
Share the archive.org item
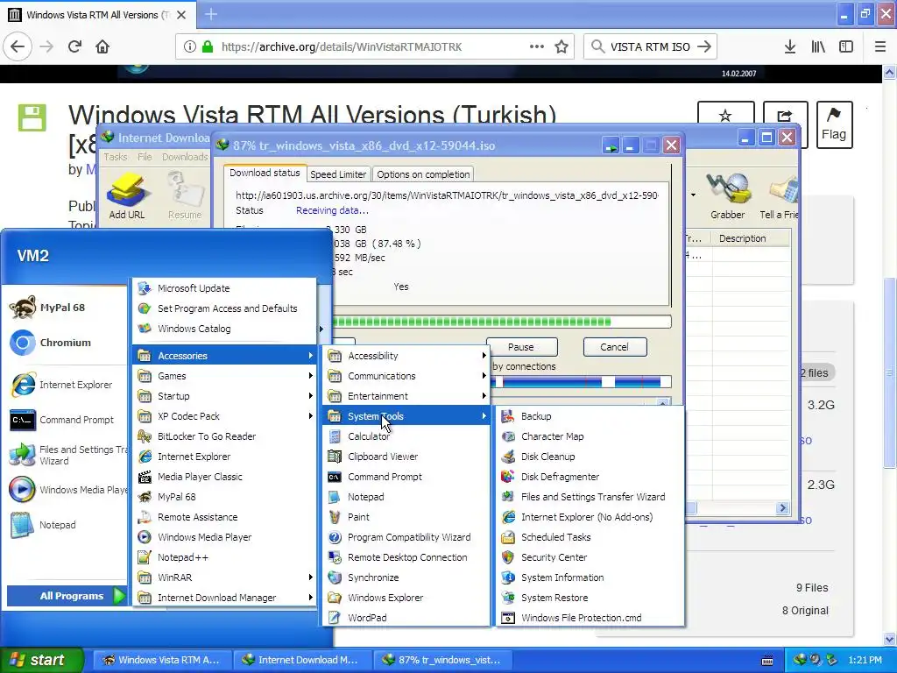pyautogui.click(x=785, y=115)
